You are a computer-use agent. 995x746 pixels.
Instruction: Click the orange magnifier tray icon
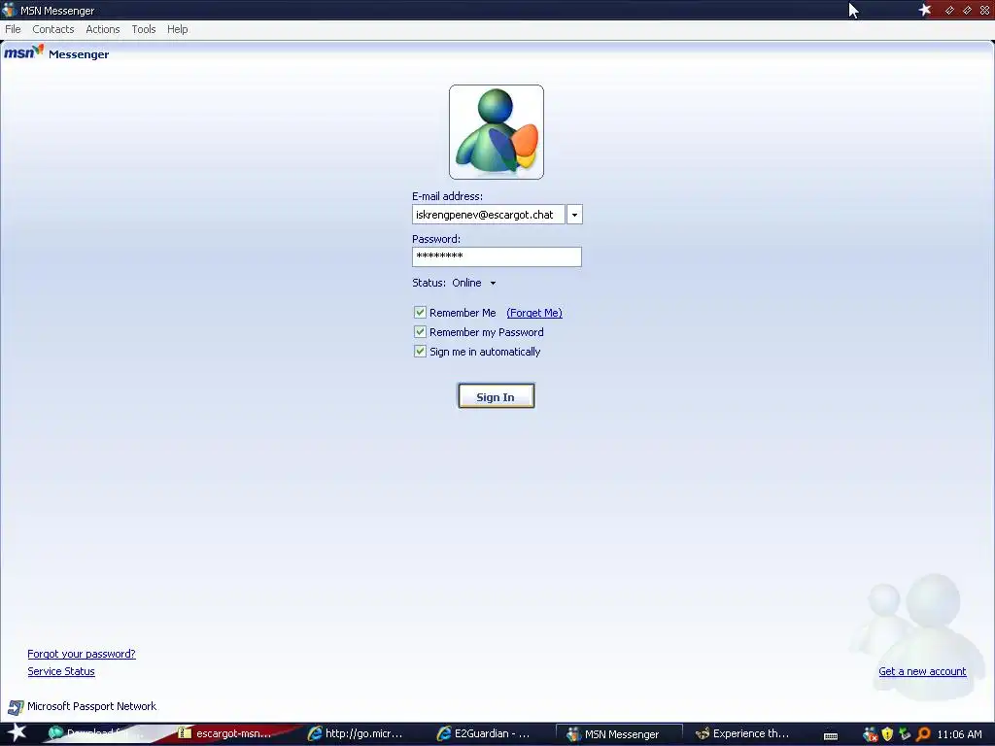pos(923,734)
